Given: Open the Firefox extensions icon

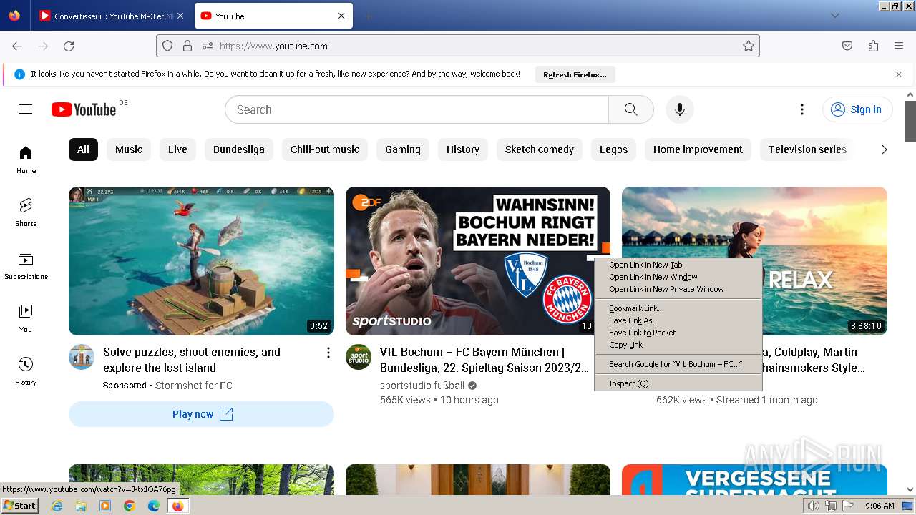Looking at the screenshot, I should tap(873, 46).
